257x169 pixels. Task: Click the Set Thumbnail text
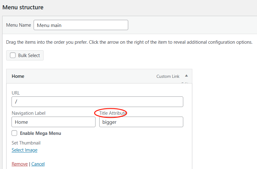26,143
